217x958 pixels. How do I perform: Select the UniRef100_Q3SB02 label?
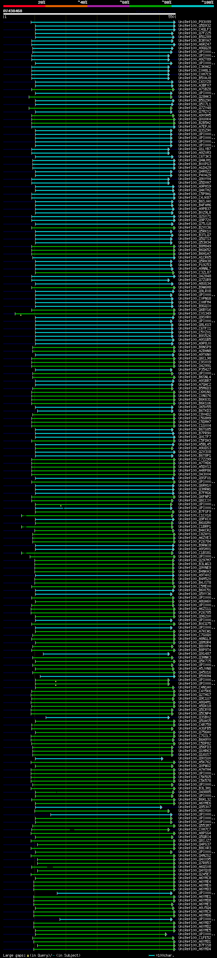pos(195,717)
